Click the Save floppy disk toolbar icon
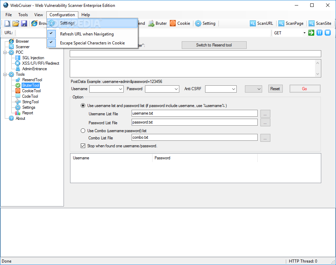 pos(24,23)
